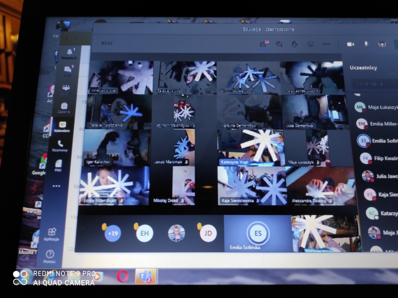Screen dimensions: 398x298
Task: Select Igor Kaliciński video tile
Action: [117, 147]
